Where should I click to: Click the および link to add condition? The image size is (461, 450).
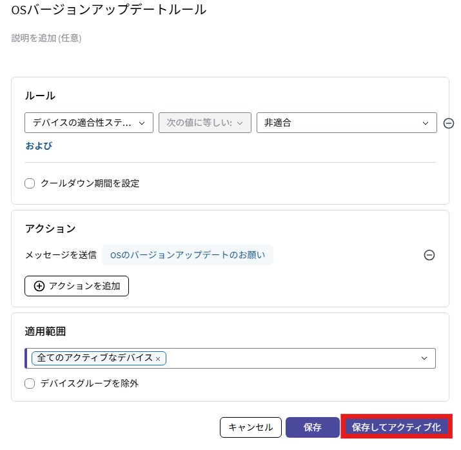coord(39,146)
